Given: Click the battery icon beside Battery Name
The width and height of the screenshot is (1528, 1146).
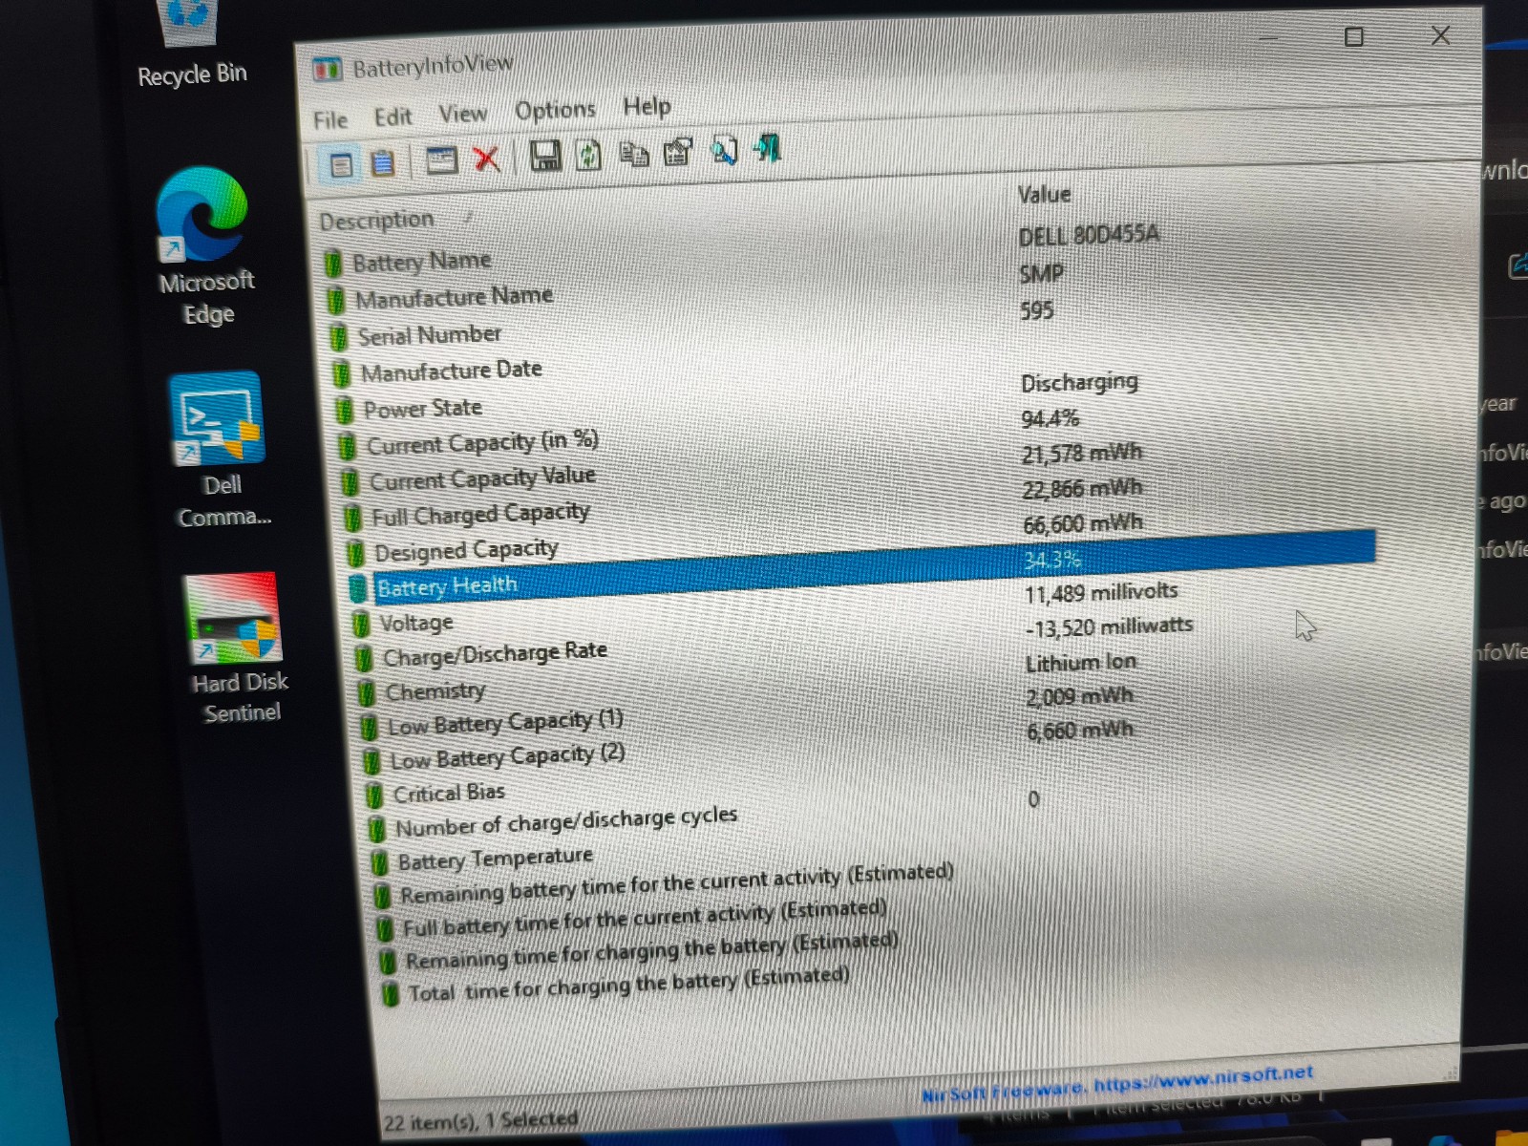Looking at the screenshot, I should coord(332,265).
